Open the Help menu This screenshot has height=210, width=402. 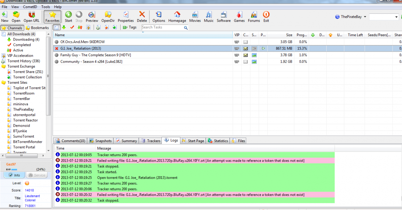coord(58,7)
